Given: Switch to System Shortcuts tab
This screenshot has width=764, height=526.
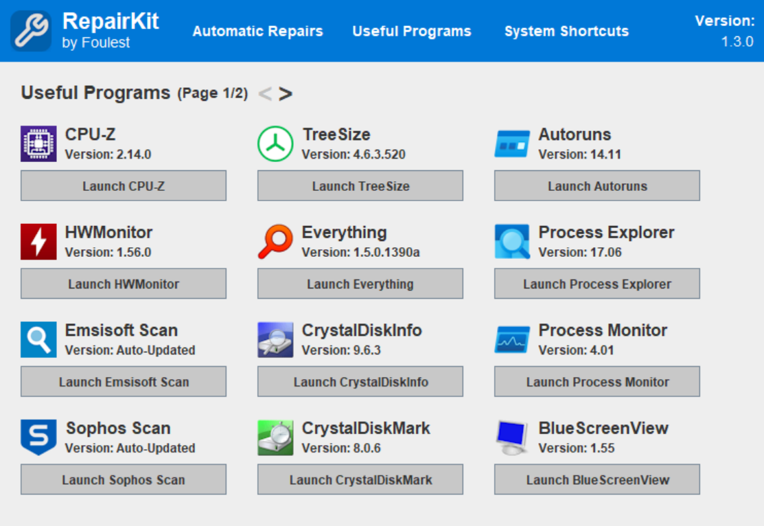Looking at the screenshot, I should (567, 31).
